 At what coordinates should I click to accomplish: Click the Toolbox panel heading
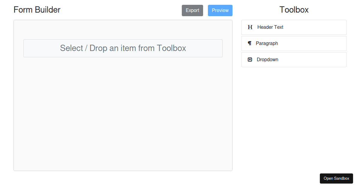(294, 10)
